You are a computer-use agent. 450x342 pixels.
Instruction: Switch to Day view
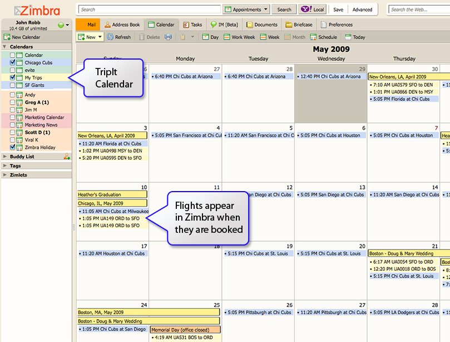coord(210,37)
